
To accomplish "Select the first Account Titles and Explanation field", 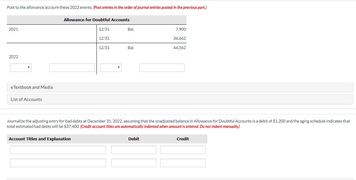I will tap(58, 150).
